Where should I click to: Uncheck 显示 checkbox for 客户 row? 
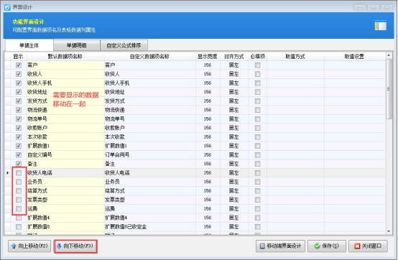[19, 65]
